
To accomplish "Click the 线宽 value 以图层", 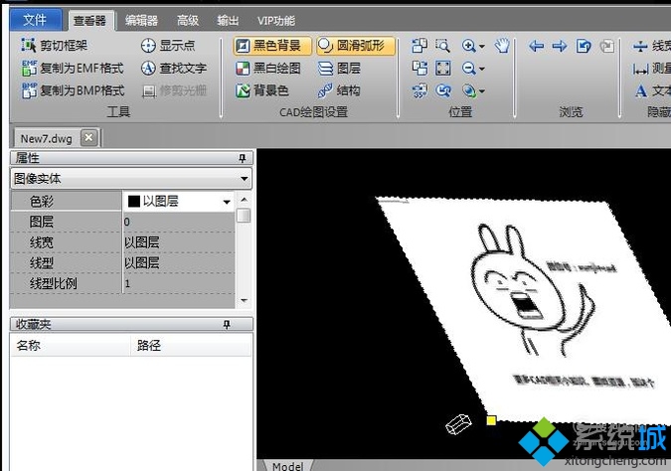I will tap(179, 242).
